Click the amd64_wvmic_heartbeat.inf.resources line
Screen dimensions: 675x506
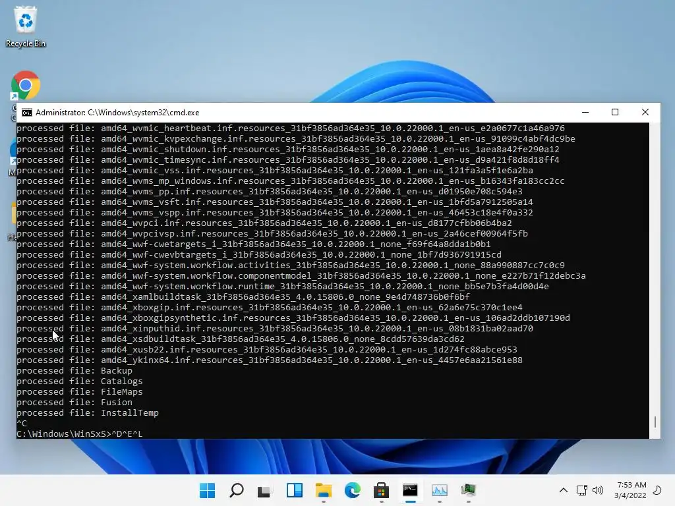click(x=291, y=128)
